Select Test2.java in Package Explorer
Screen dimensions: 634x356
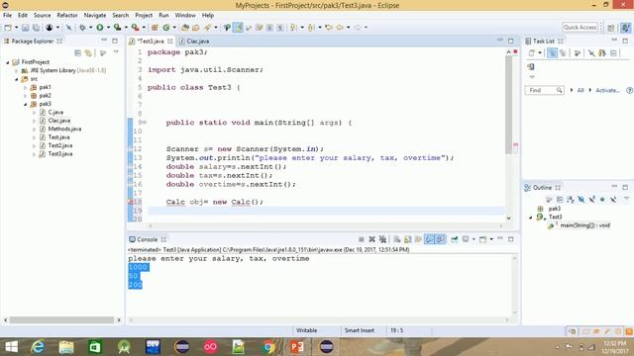60,145
